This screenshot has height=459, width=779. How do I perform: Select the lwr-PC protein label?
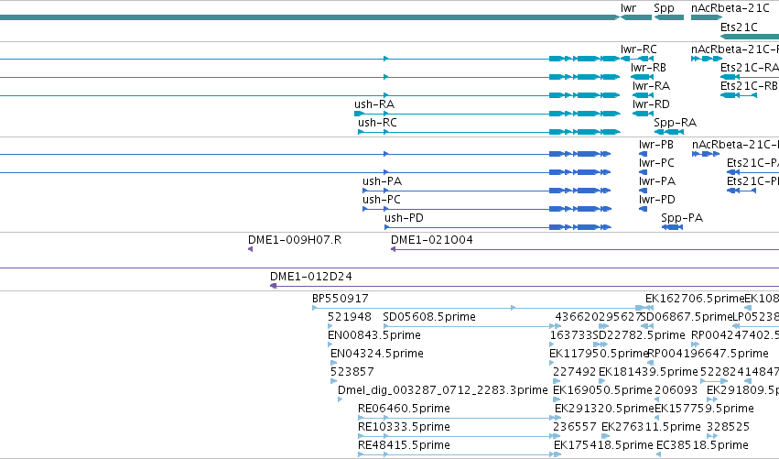[x=656, y=163]
